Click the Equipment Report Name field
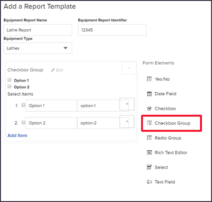Screen dimensions: 212x202 click(x=38, y=30)
